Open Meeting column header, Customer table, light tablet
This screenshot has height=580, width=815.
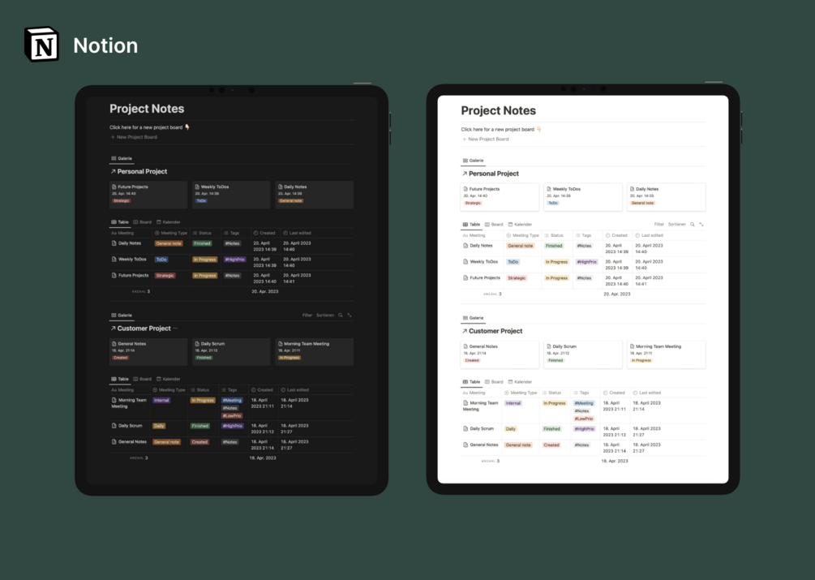(474, 393)
